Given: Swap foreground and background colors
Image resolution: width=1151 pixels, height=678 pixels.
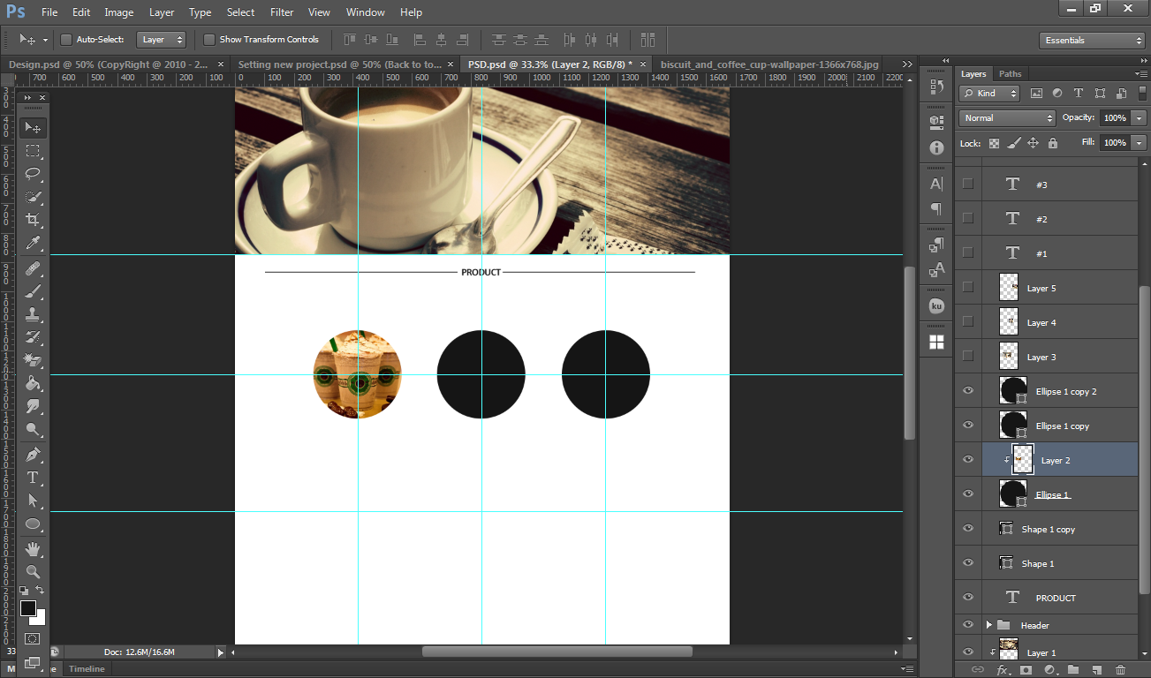Looking at the screenshot, I should point(40,591).
